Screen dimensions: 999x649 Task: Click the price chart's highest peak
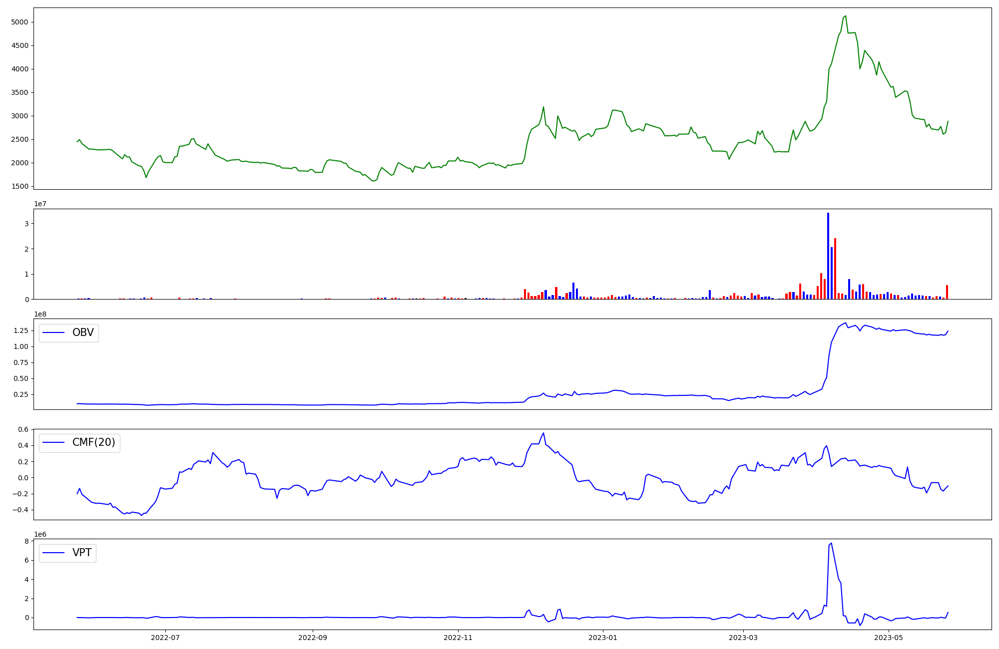[x=845, y=16]
